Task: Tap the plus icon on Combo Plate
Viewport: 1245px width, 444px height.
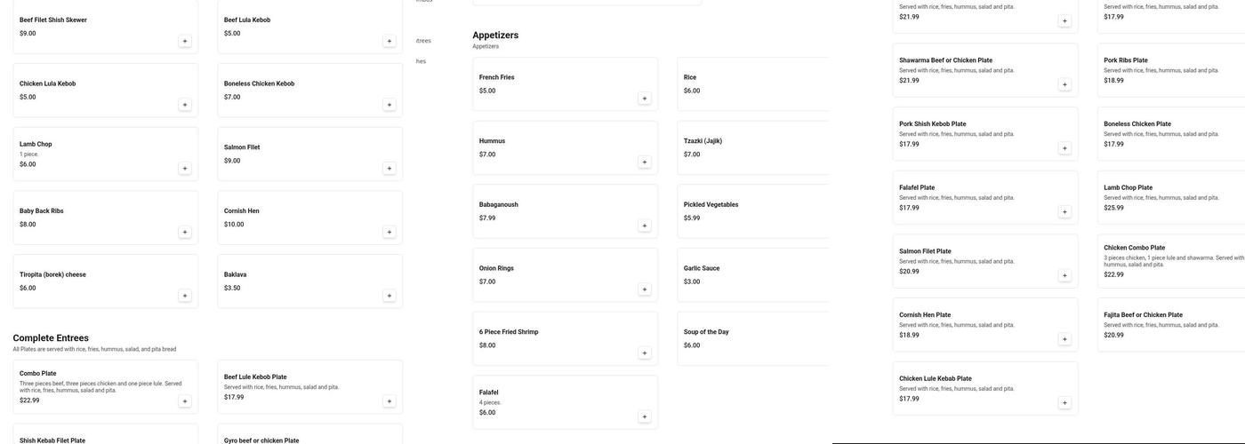Action: point(185,401)
